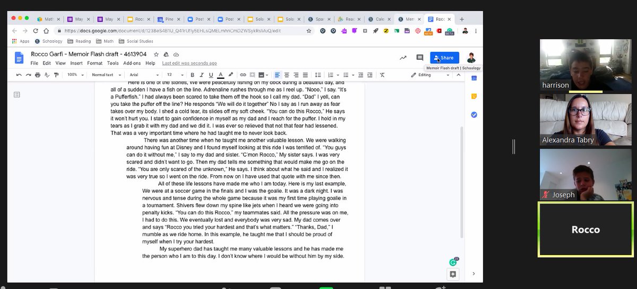Screen dimensions: 637x289
Task: Open the Help menu in Docs
Action: pyautogui.click(x=150, y=63)
